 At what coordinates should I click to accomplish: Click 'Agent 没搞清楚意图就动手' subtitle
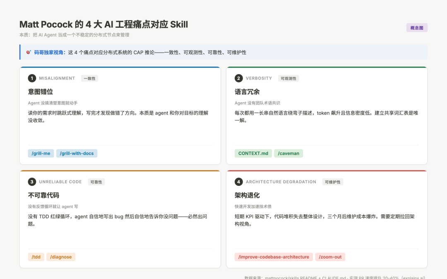tap(53, 103)
